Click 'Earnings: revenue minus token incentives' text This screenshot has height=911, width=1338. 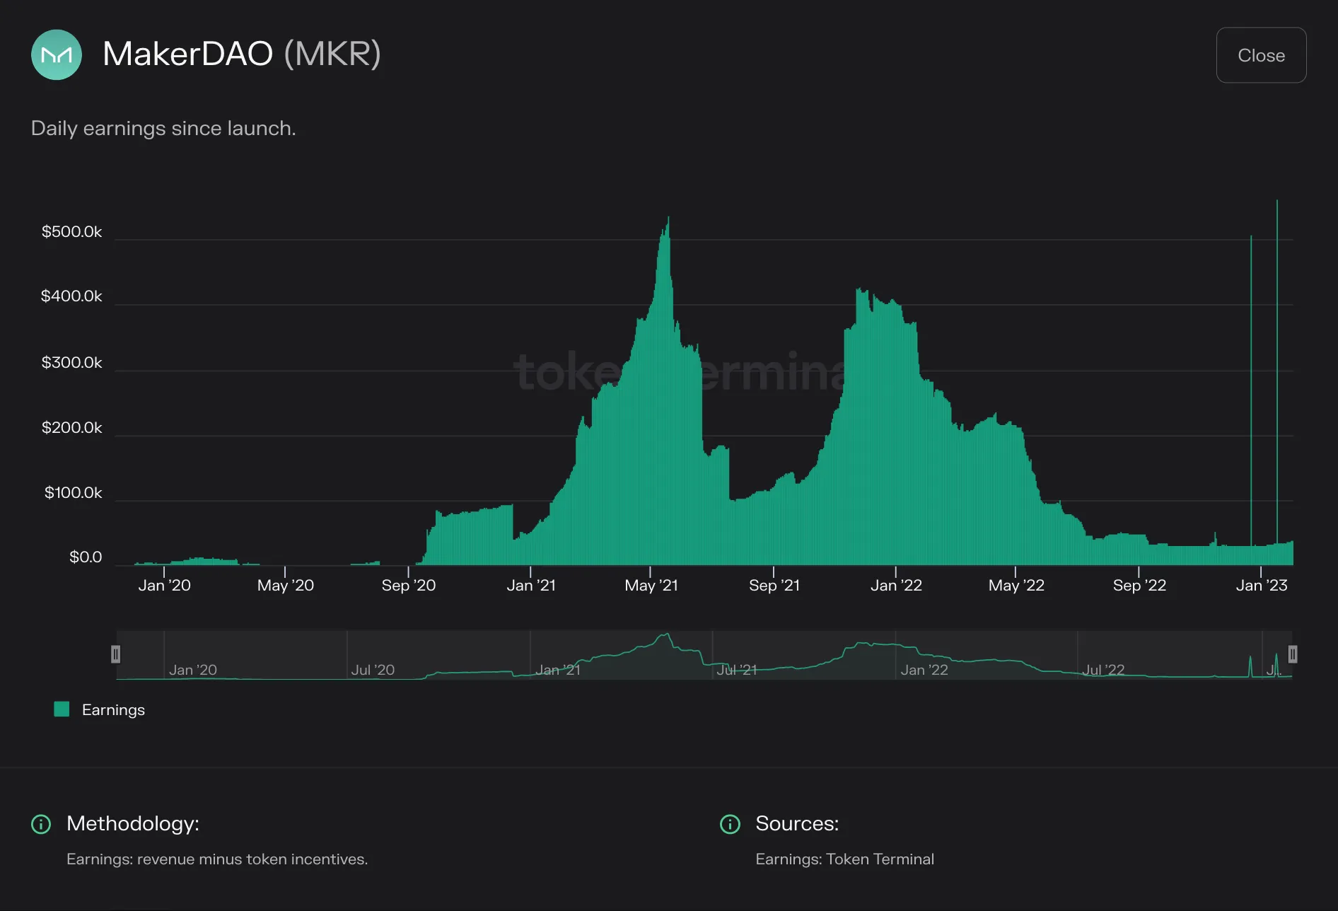(217, 859)
